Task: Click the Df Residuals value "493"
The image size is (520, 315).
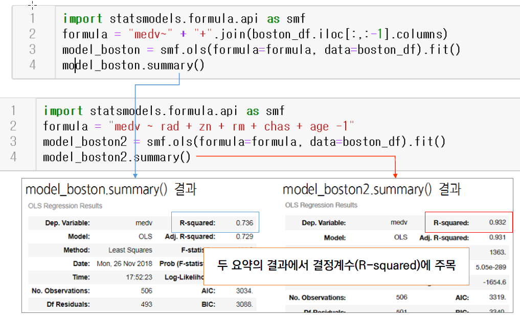Action: click(x=147, y=304)
